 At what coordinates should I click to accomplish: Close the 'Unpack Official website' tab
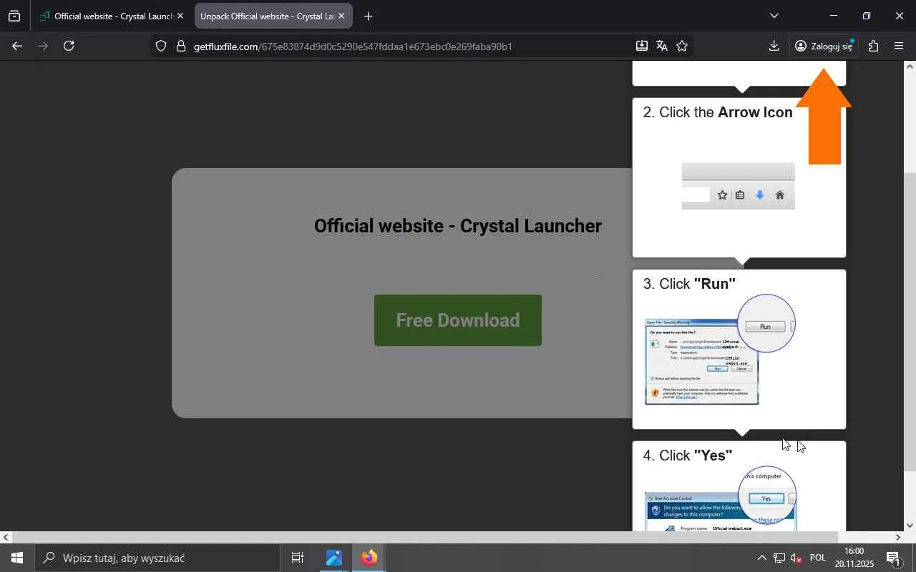[x=341, y=16]
